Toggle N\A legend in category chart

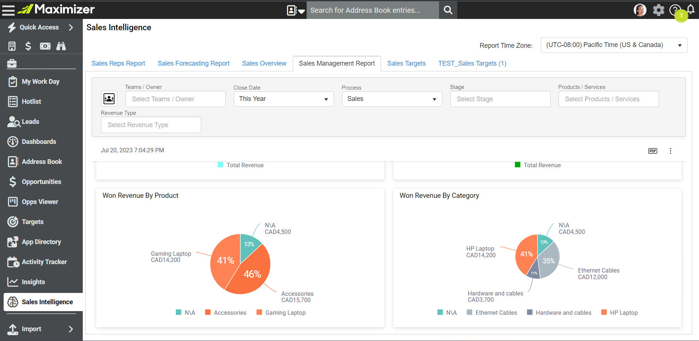447,313
